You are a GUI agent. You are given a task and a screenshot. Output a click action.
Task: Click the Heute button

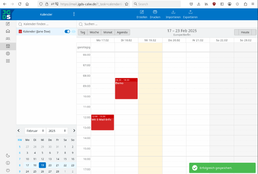tap(245, 32)
